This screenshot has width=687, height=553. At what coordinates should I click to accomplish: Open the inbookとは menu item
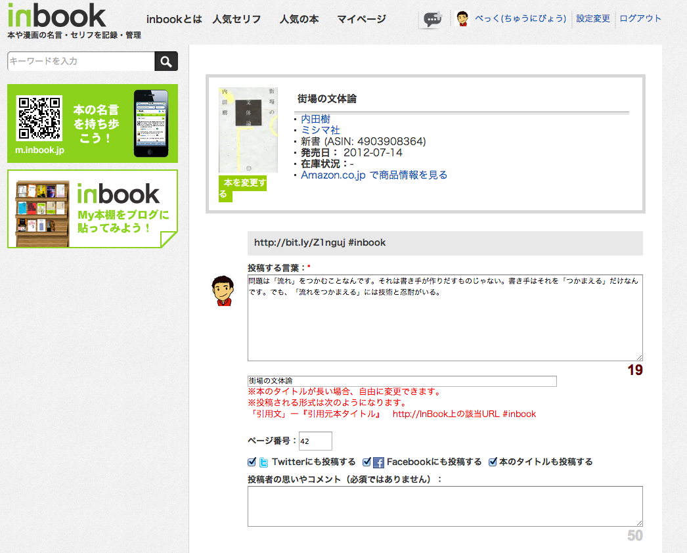[174, 19]
